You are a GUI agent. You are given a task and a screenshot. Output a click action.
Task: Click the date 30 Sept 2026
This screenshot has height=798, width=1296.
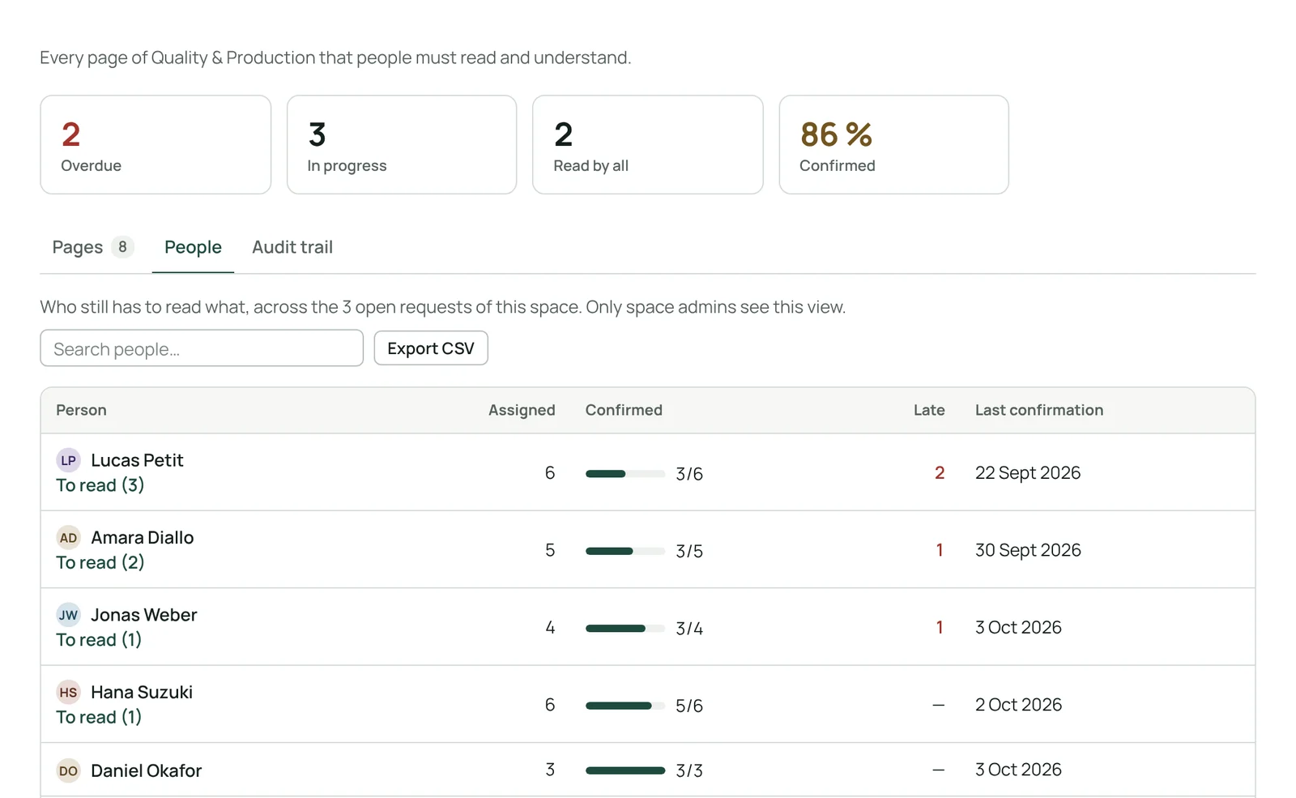point(1028,550)
